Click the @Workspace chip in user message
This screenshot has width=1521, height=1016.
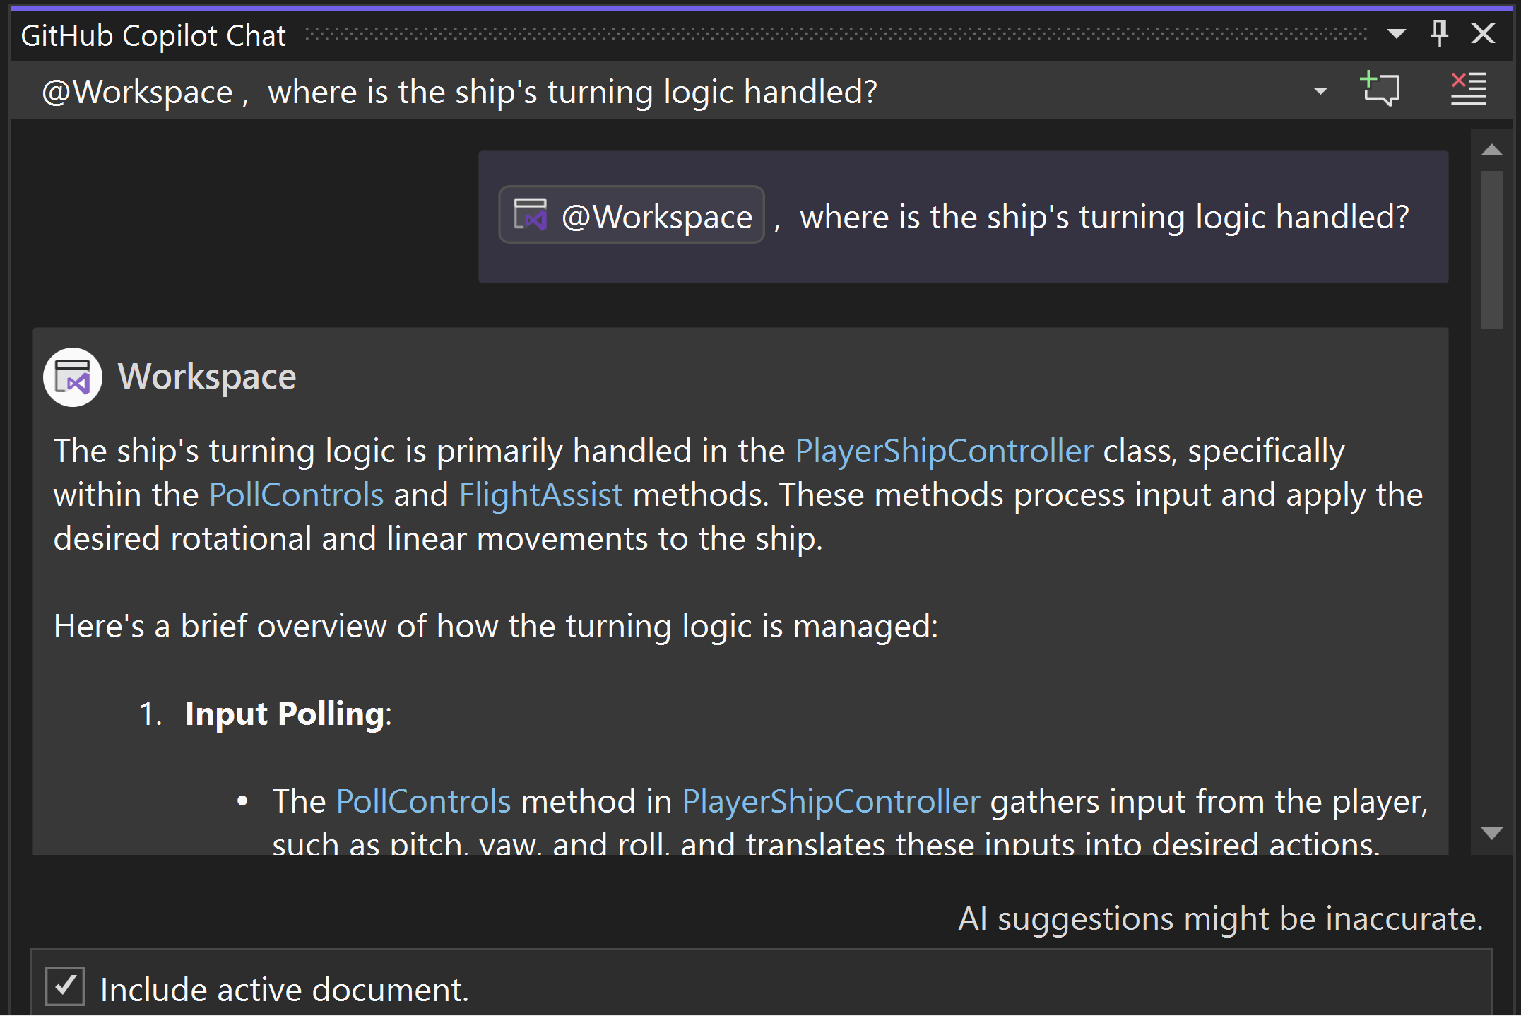pyautogui.click(x=632, y=215)
